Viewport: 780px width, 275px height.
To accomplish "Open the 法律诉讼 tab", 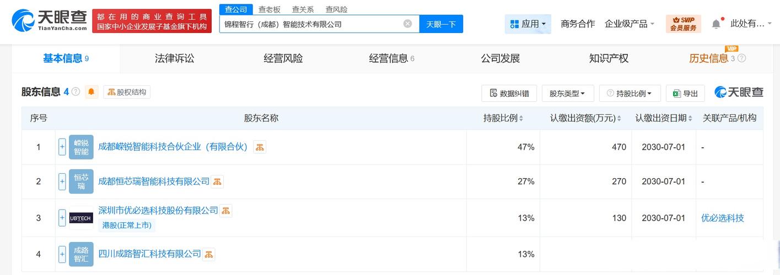I will [175, 58].
